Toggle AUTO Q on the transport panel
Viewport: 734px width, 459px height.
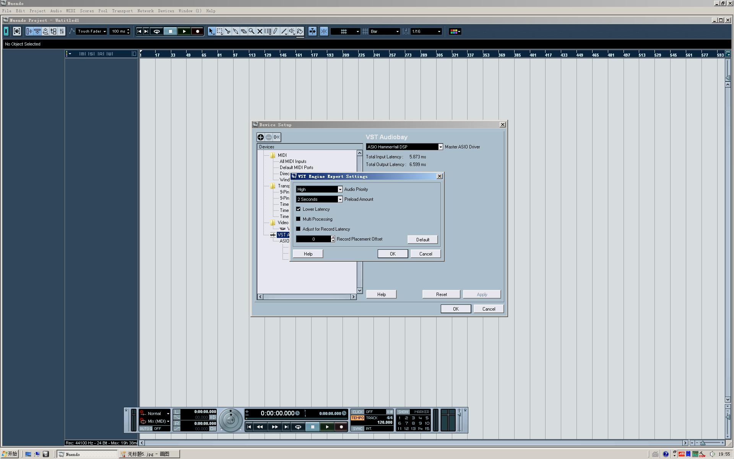[146, 429]
